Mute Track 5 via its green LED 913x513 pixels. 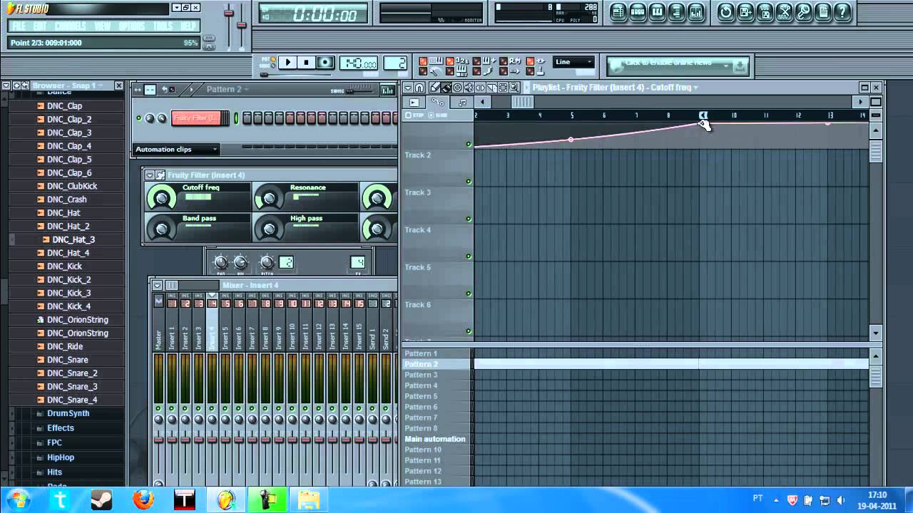(469, 294)
